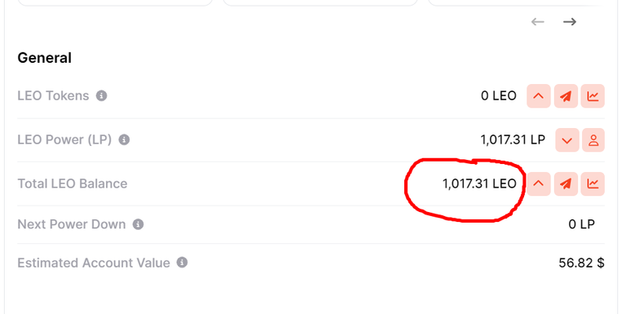Show info tooltip for Next Power Down
This screenshot has width=626, height=314.
coord(138,224)
